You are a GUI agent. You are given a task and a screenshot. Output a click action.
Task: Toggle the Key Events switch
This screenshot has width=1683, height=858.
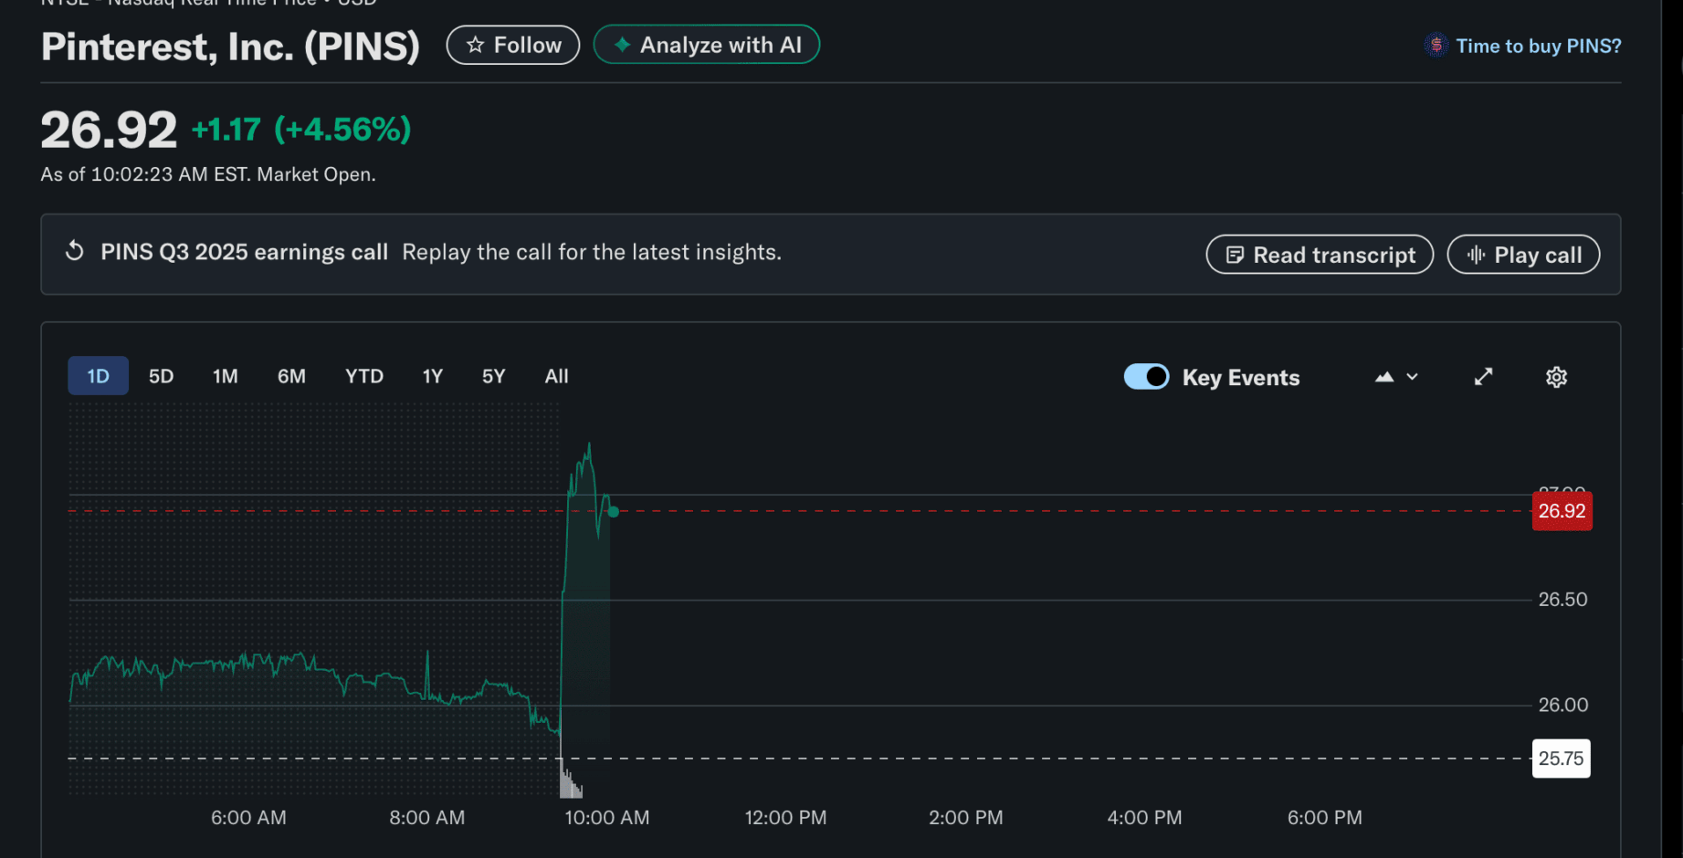coord(1146,377)
